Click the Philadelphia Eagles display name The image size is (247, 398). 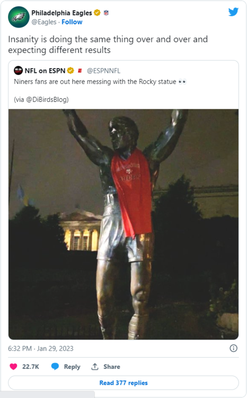pyautogui.click(x=61, y=13)
